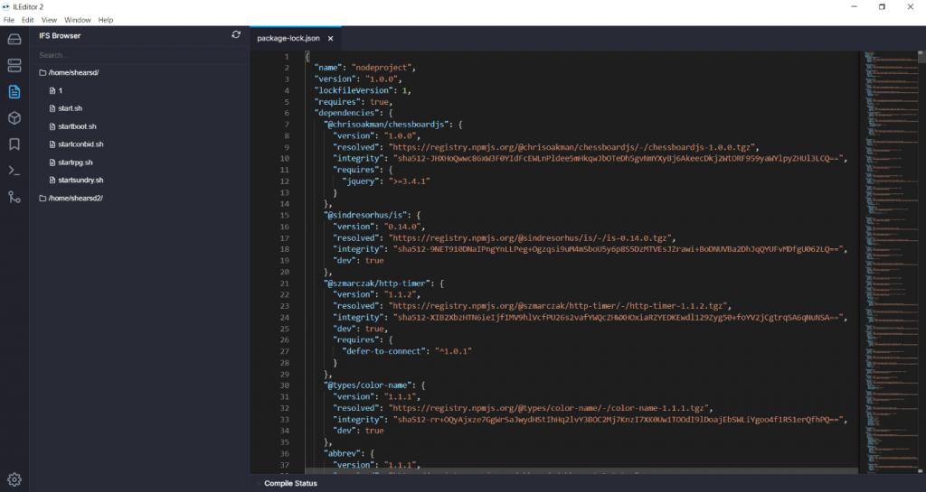Open the File menu
926x492 pixels.
[x=9, y=19]
